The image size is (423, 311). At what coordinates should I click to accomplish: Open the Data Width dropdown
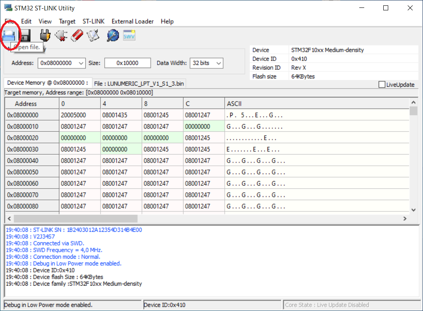pyautogui.click(x=219, y=63)
